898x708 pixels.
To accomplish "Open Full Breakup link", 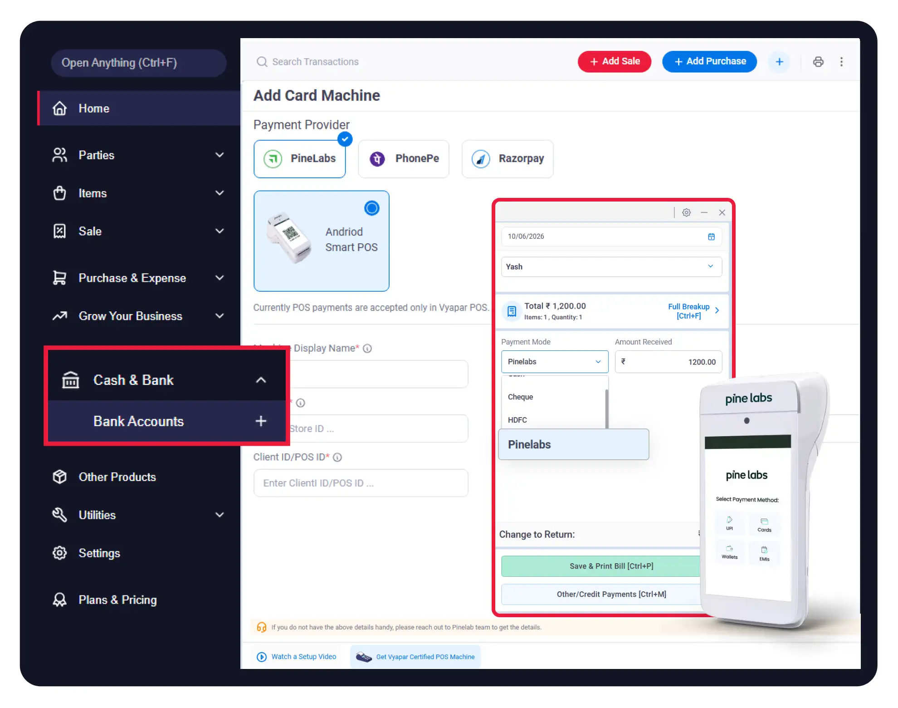I will click(x=693, y=311).
